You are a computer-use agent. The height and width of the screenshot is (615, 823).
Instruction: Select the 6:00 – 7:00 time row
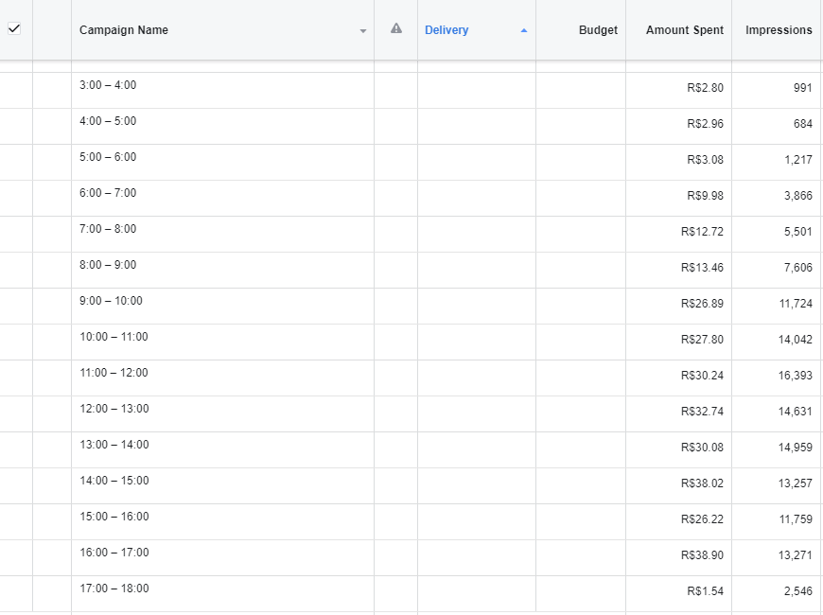coord(108,193)
